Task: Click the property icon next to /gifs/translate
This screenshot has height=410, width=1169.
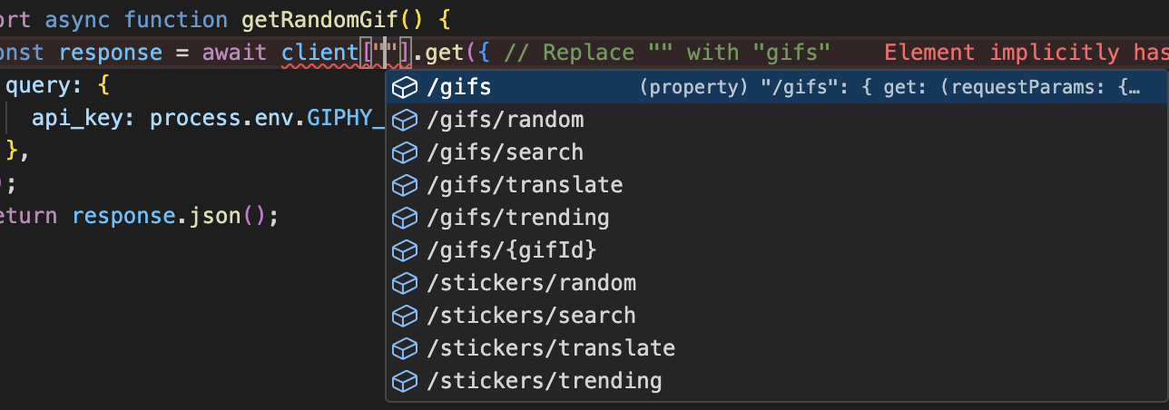Action: tap(403, 185)
